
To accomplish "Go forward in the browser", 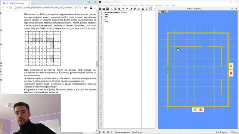I will pyautogui.click(x=7, y=7).
